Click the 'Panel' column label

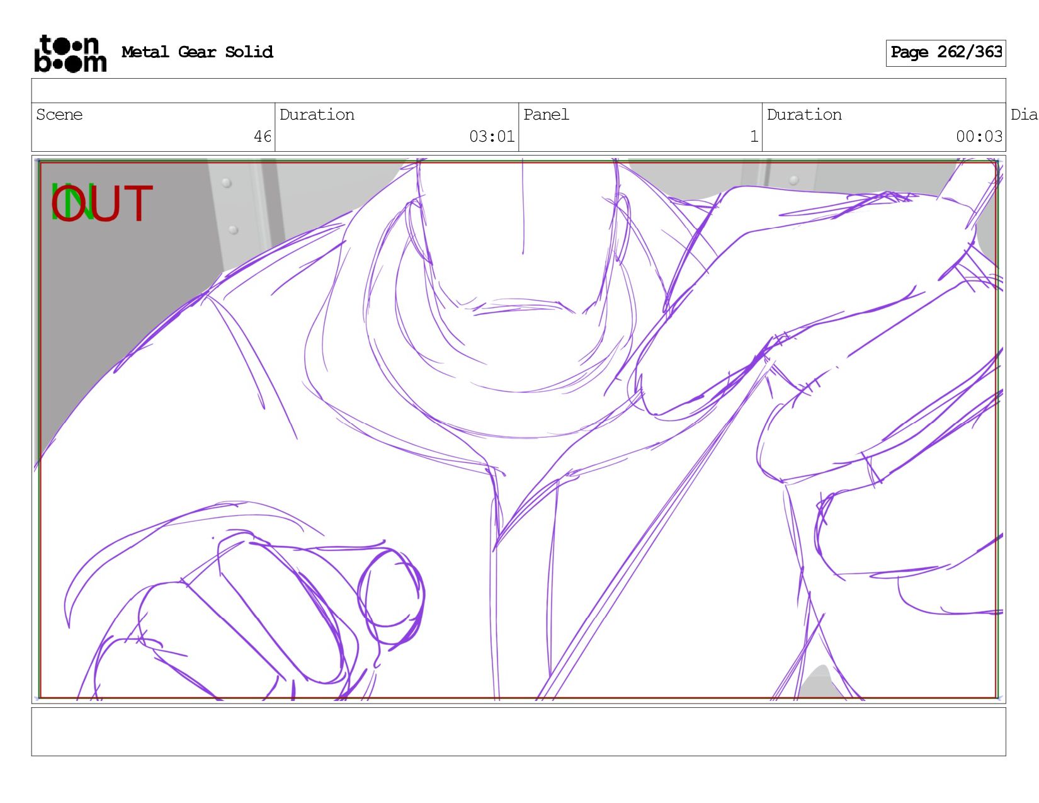click(546, 115)
